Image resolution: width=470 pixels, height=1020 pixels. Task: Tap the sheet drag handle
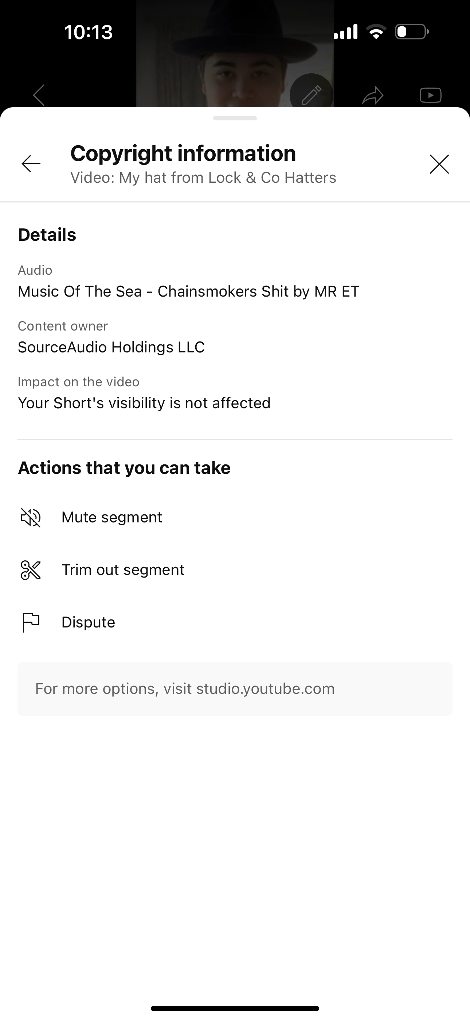[x=235, y=118]
